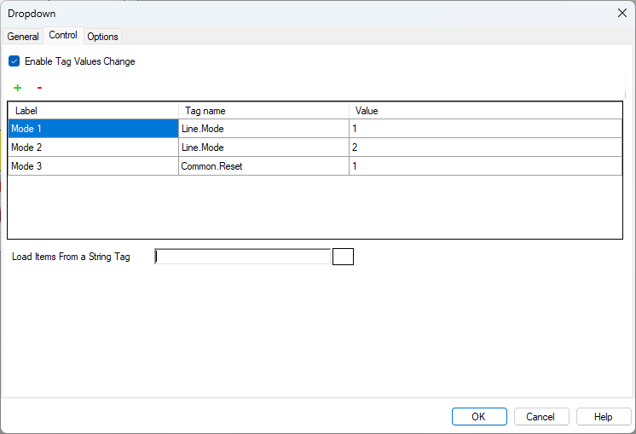Click the Common.Reset tag name cell
This screenshot has height=434, width=636.
(263, 166)
